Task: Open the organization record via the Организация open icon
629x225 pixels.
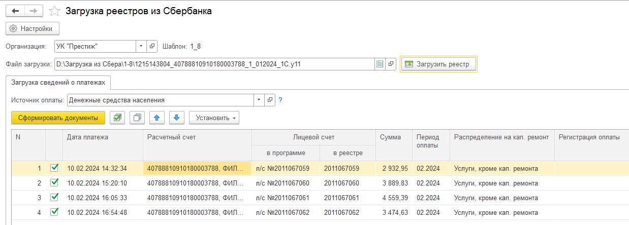Action: (152, 46)
